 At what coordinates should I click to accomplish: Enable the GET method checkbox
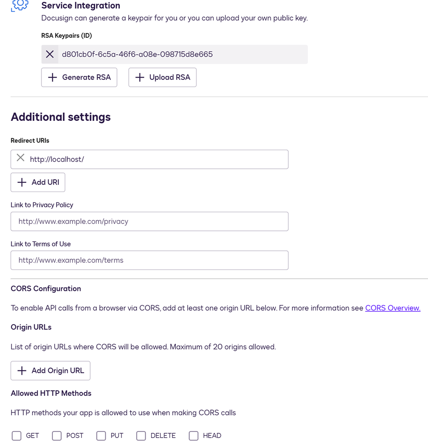16,436
